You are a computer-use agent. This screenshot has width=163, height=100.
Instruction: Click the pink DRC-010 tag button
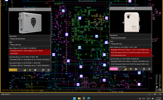point(114,69)
